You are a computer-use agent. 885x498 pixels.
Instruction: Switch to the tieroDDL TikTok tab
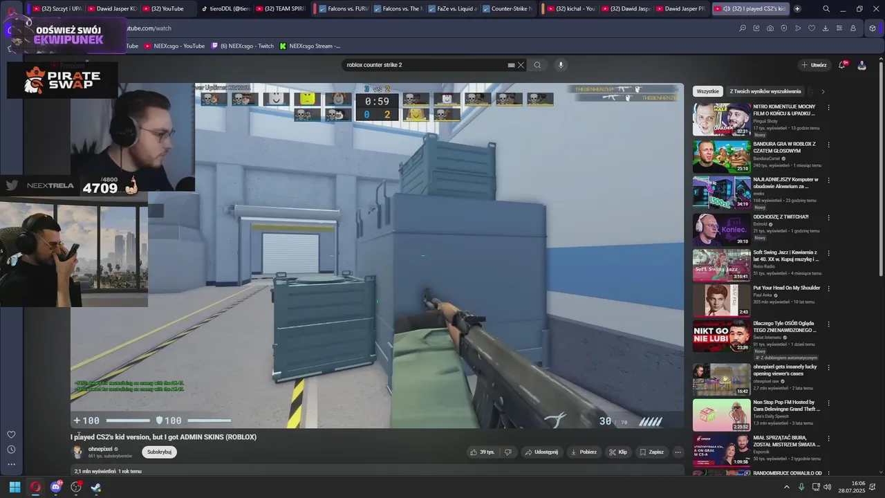pos(227,9)
